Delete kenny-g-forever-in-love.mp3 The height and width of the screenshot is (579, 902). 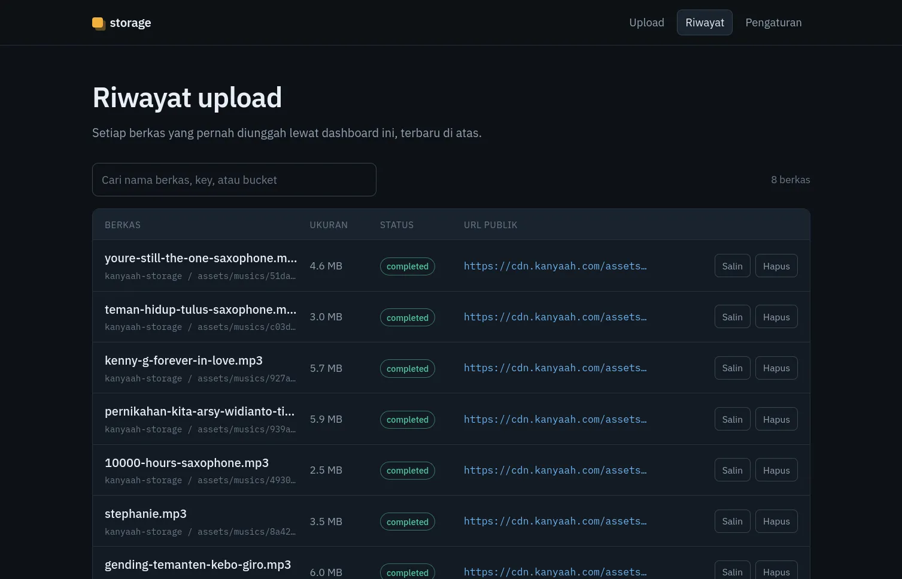click(776, 368)
